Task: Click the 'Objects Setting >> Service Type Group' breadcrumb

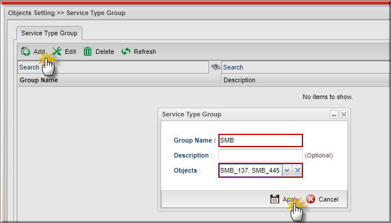Action: click(x=67, y=13)
